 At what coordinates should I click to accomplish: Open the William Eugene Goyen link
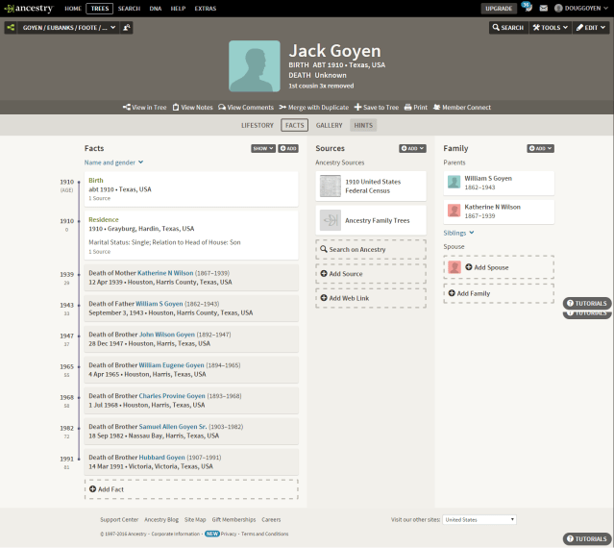point(171,365)
